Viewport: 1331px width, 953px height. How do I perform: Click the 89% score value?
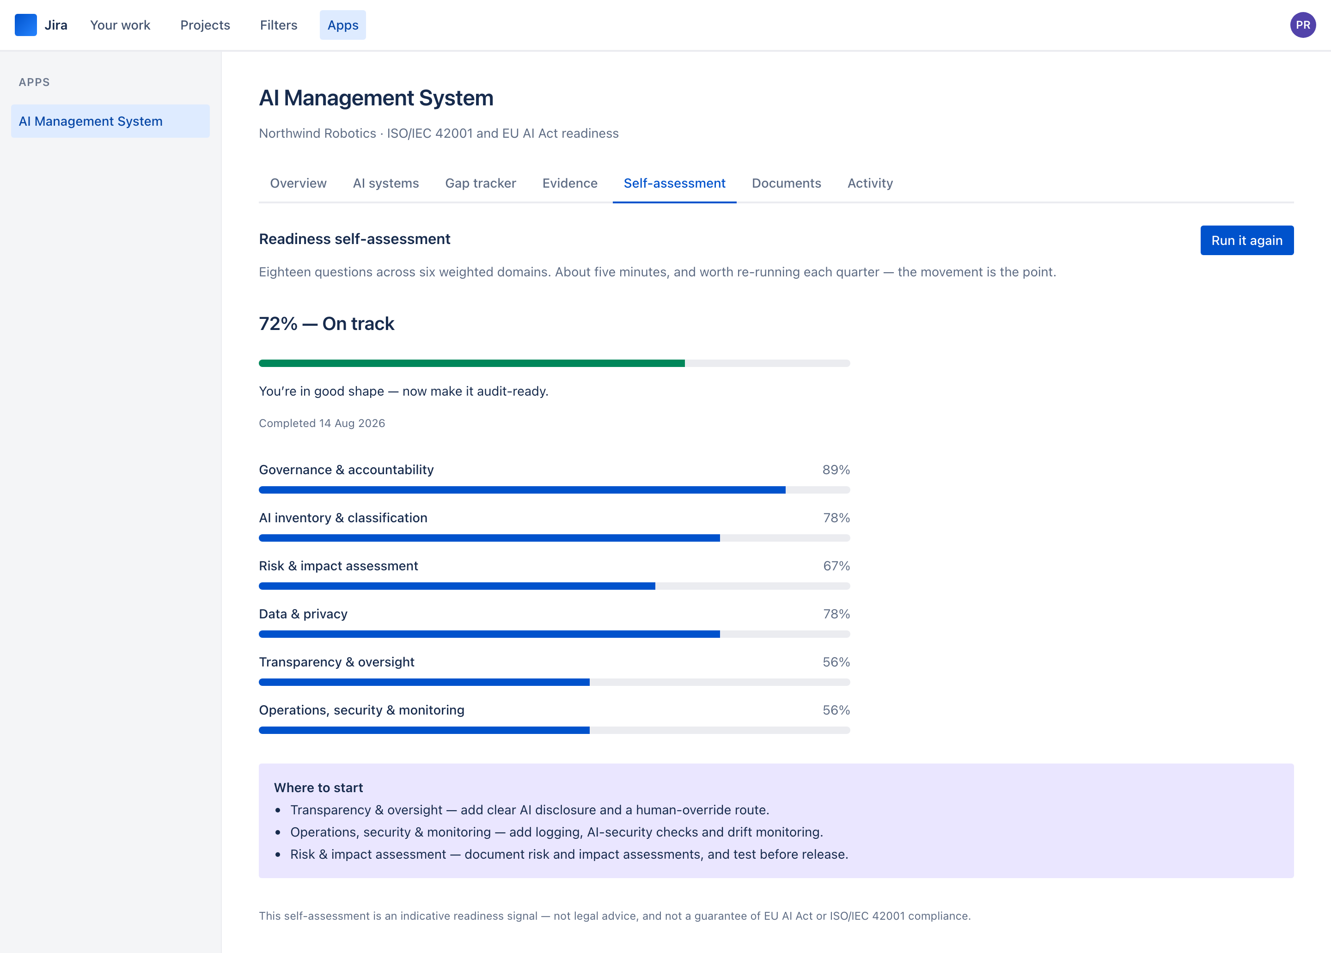[x=836, y=470]
